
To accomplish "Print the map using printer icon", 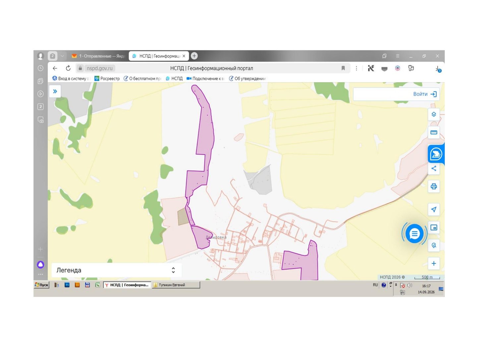I will [x=434, y=186].
